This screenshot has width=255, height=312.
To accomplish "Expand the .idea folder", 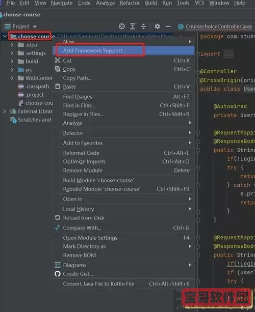I will coord(12,45).
